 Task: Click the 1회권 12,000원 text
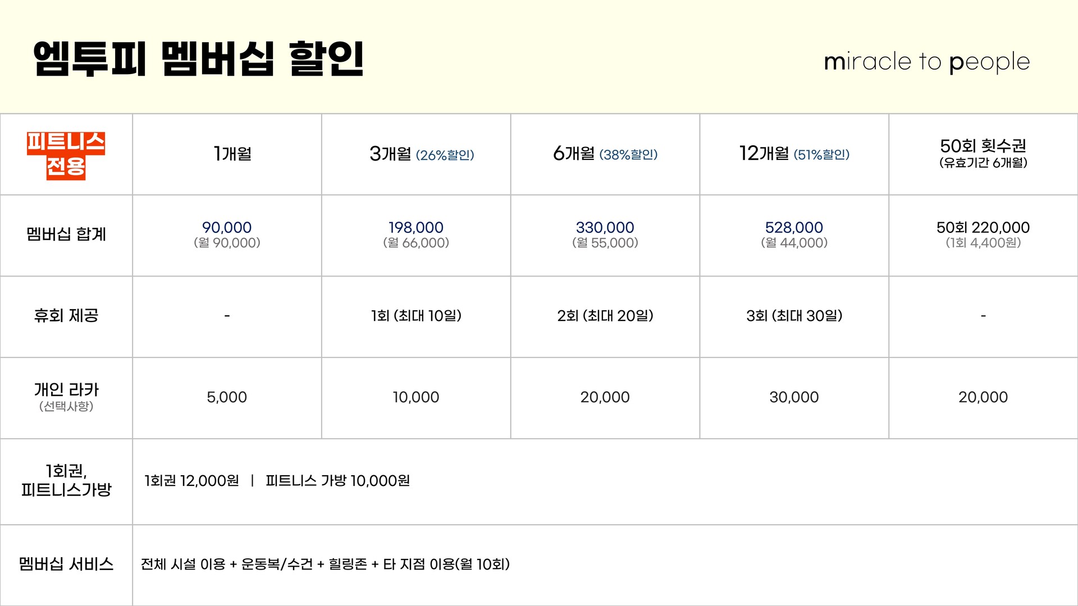(191, 481)
